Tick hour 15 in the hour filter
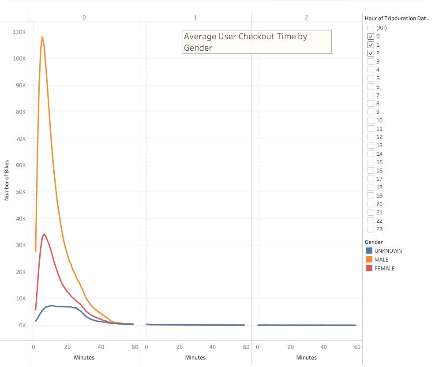Screen dimensions: 435x367 (371, 162)
